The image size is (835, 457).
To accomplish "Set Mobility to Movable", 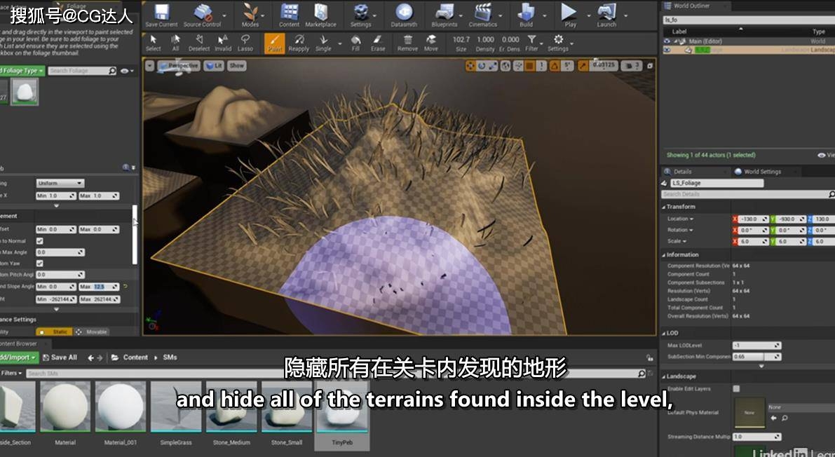I will (97, 331).
